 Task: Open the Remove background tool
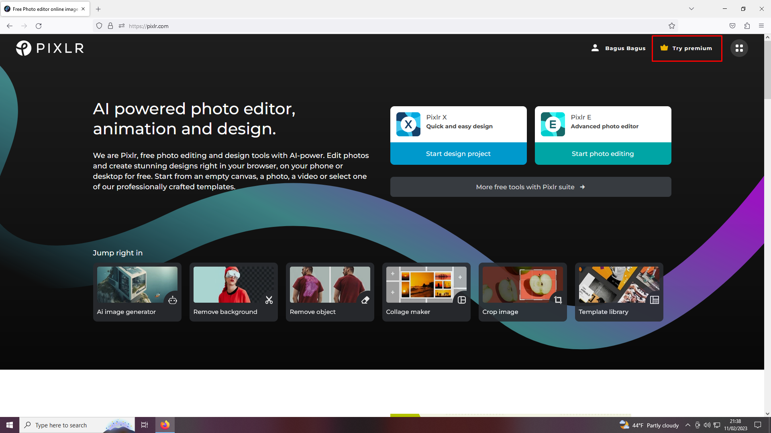click(233, 292)
